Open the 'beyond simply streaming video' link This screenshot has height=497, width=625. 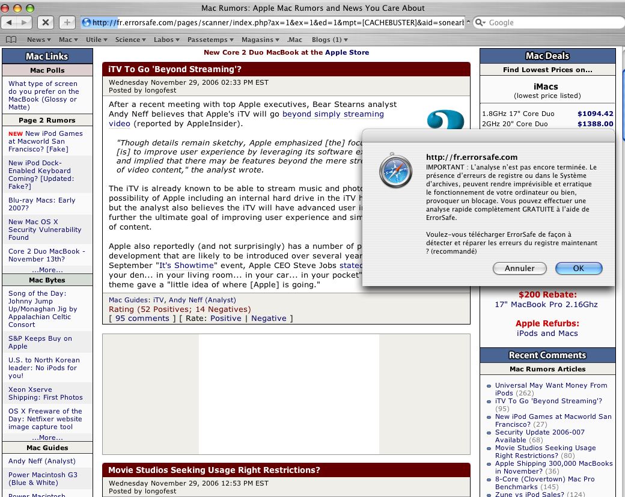tap(333, 114)
